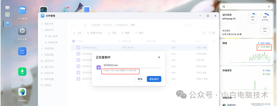
Task: Toggle the select-all checkbox in file header
Action: tap(74, 41)
